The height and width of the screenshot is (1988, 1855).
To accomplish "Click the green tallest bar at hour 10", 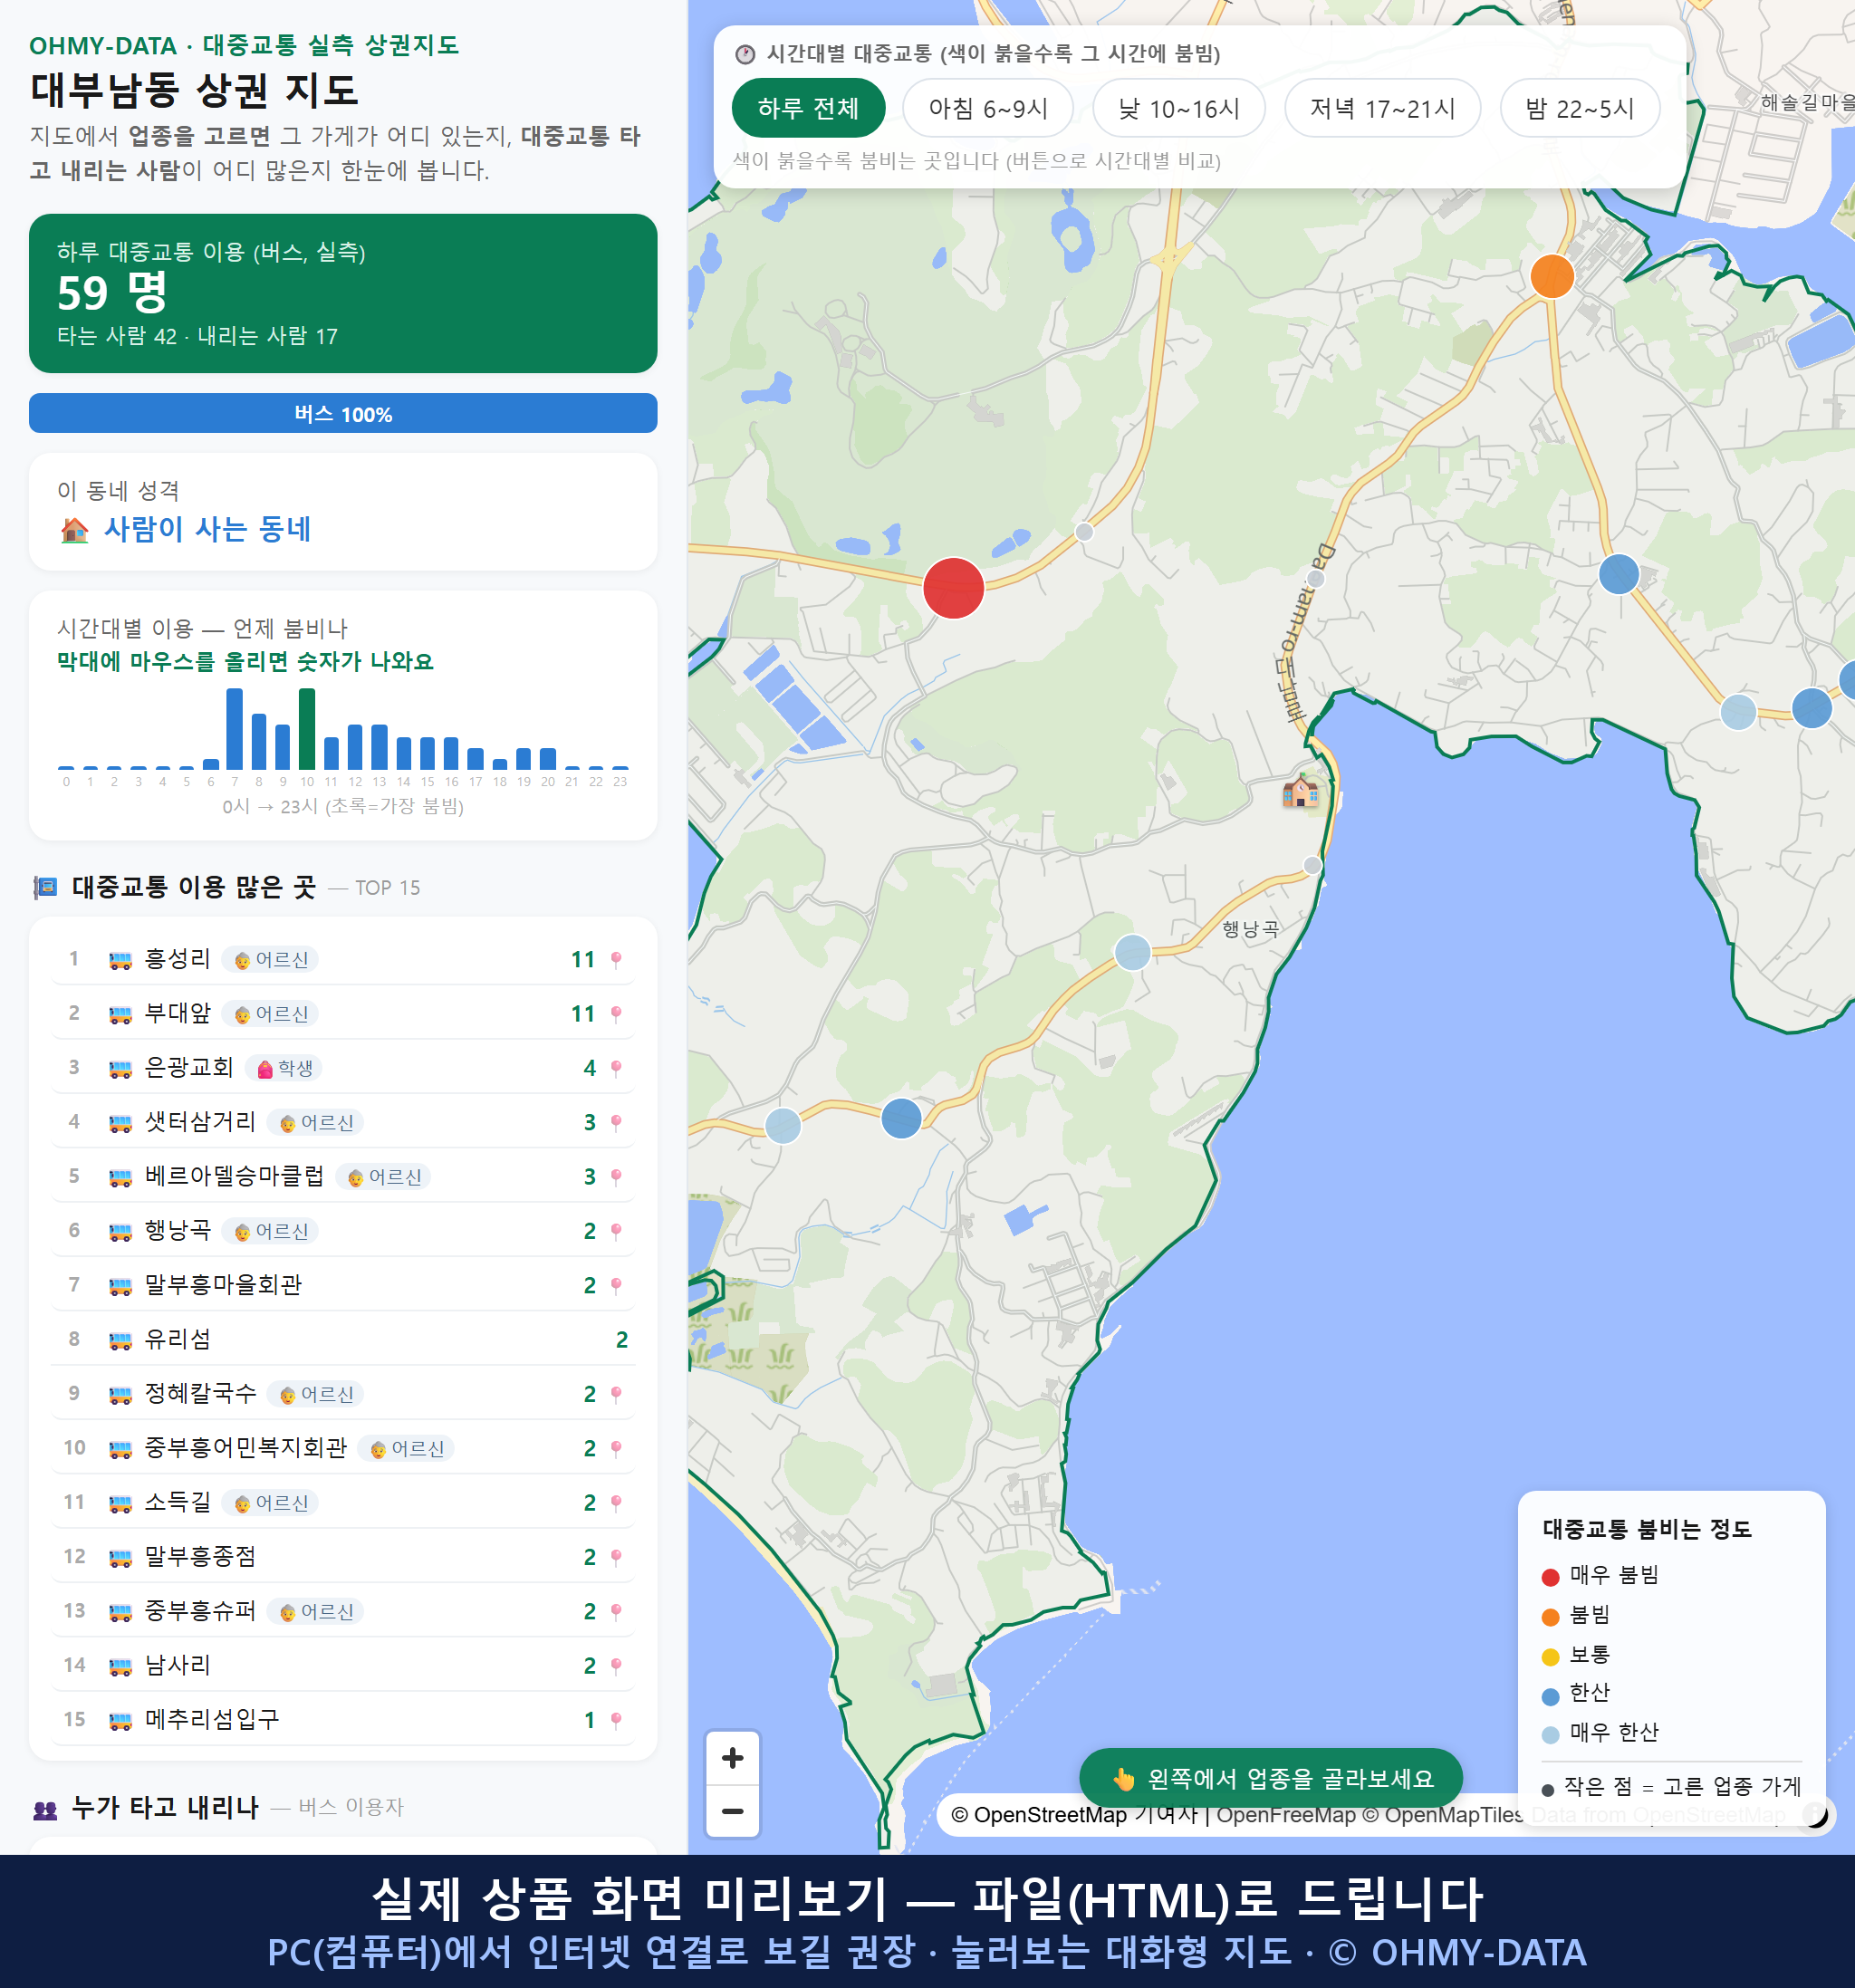I will point(307,728).
